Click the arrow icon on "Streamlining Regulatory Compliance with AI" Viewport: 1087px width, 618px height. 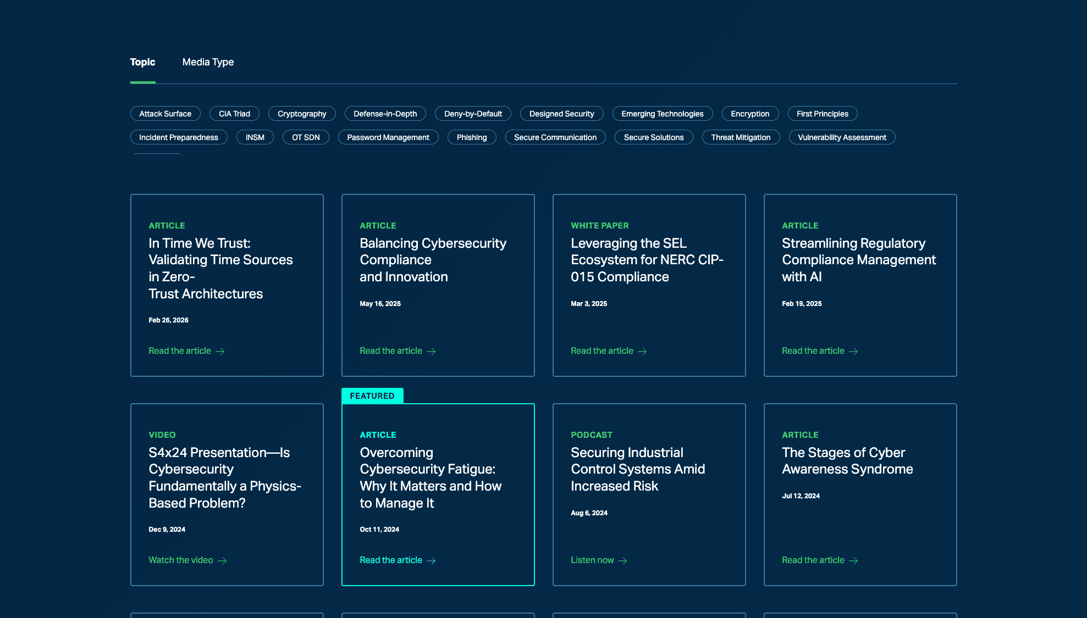[853, 351]
